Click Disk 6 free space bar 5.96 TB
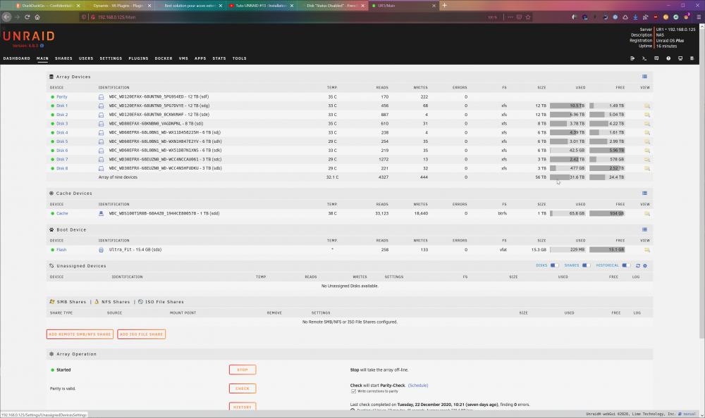Image resolution: width=705 pixels, height=418 pixels. [x=607, y=151]
